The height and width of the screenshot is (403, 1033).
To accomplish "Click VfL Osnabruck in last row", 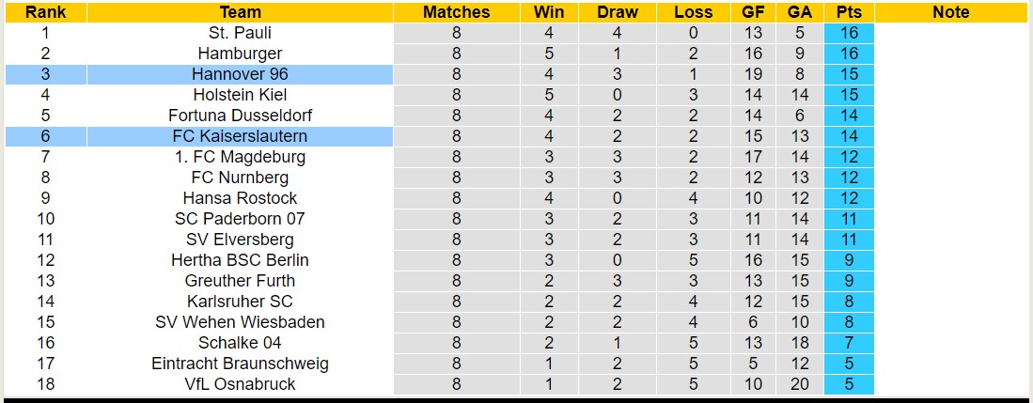I will point(240,384).
